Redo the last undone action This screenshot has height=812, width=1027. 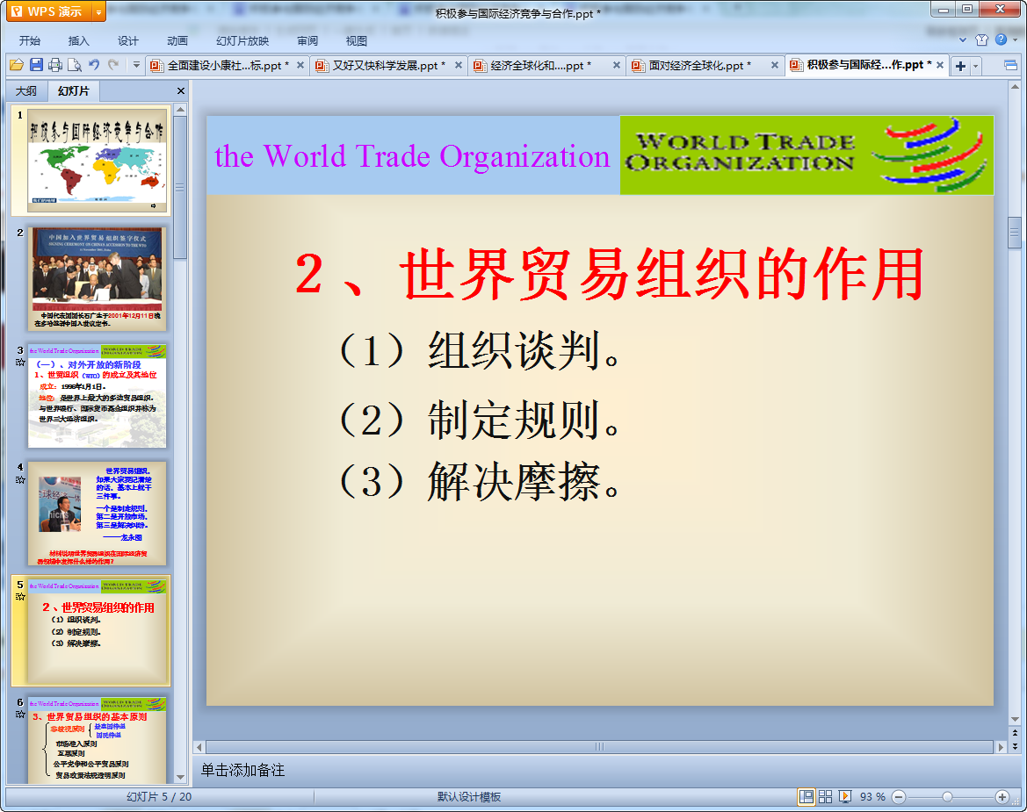click(x=113, y=65)
